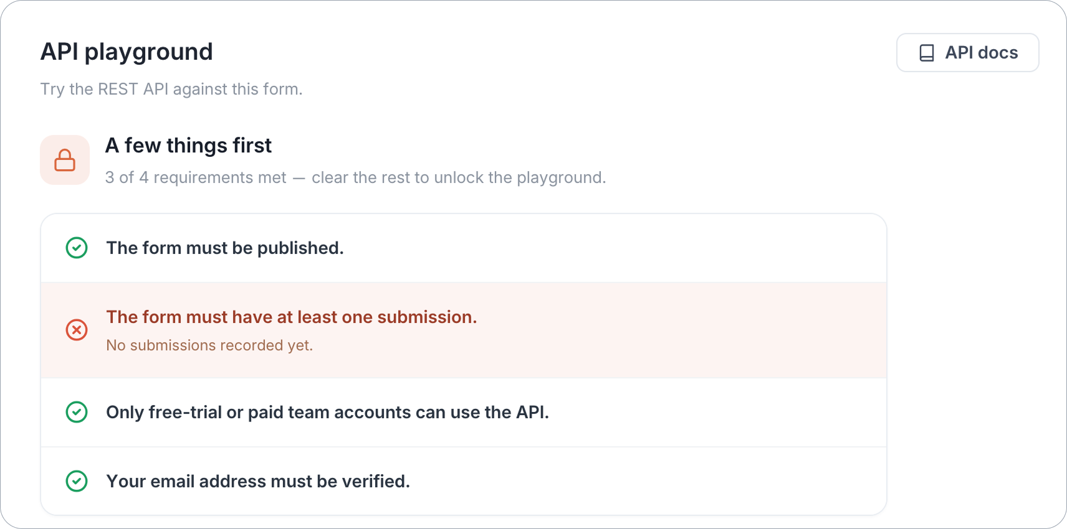The width and height of the screenshot is (1067, 529).
Task: Click 'Try the REST API against this form.'
Action: (x=171, y=90)
